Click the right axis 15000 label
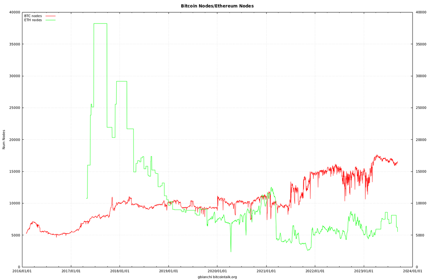 coord(421,171)
